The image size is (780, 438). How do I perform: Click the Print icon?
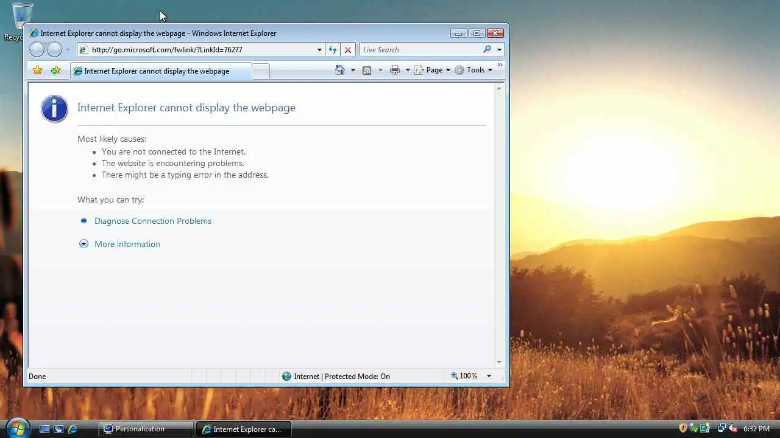[x=395, y=70]
